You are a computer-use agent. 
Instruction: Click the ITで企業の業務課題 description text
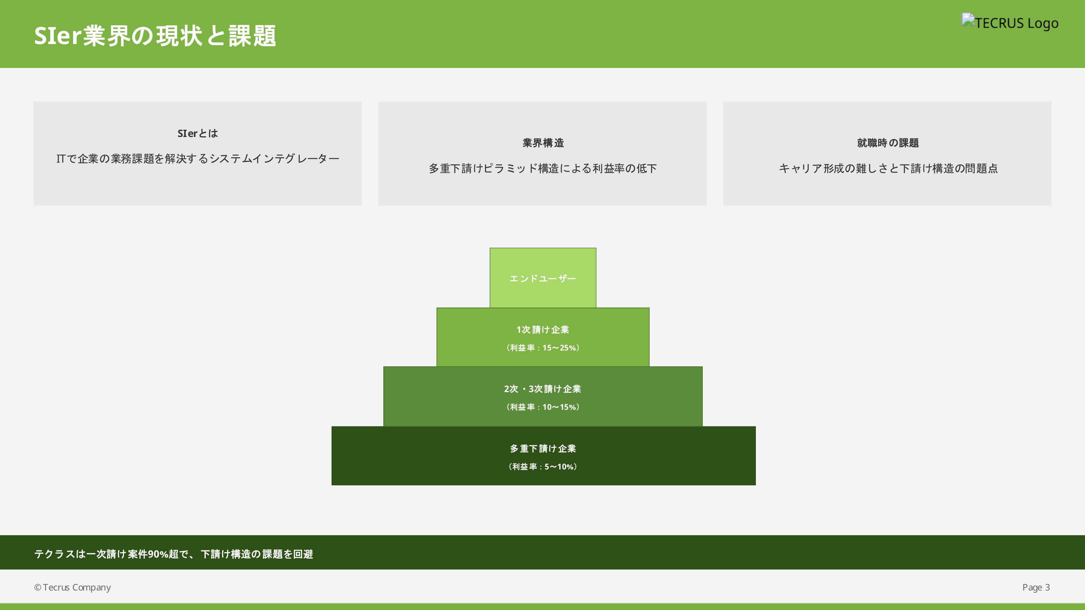pyautogui.click(x=197, y=159)
